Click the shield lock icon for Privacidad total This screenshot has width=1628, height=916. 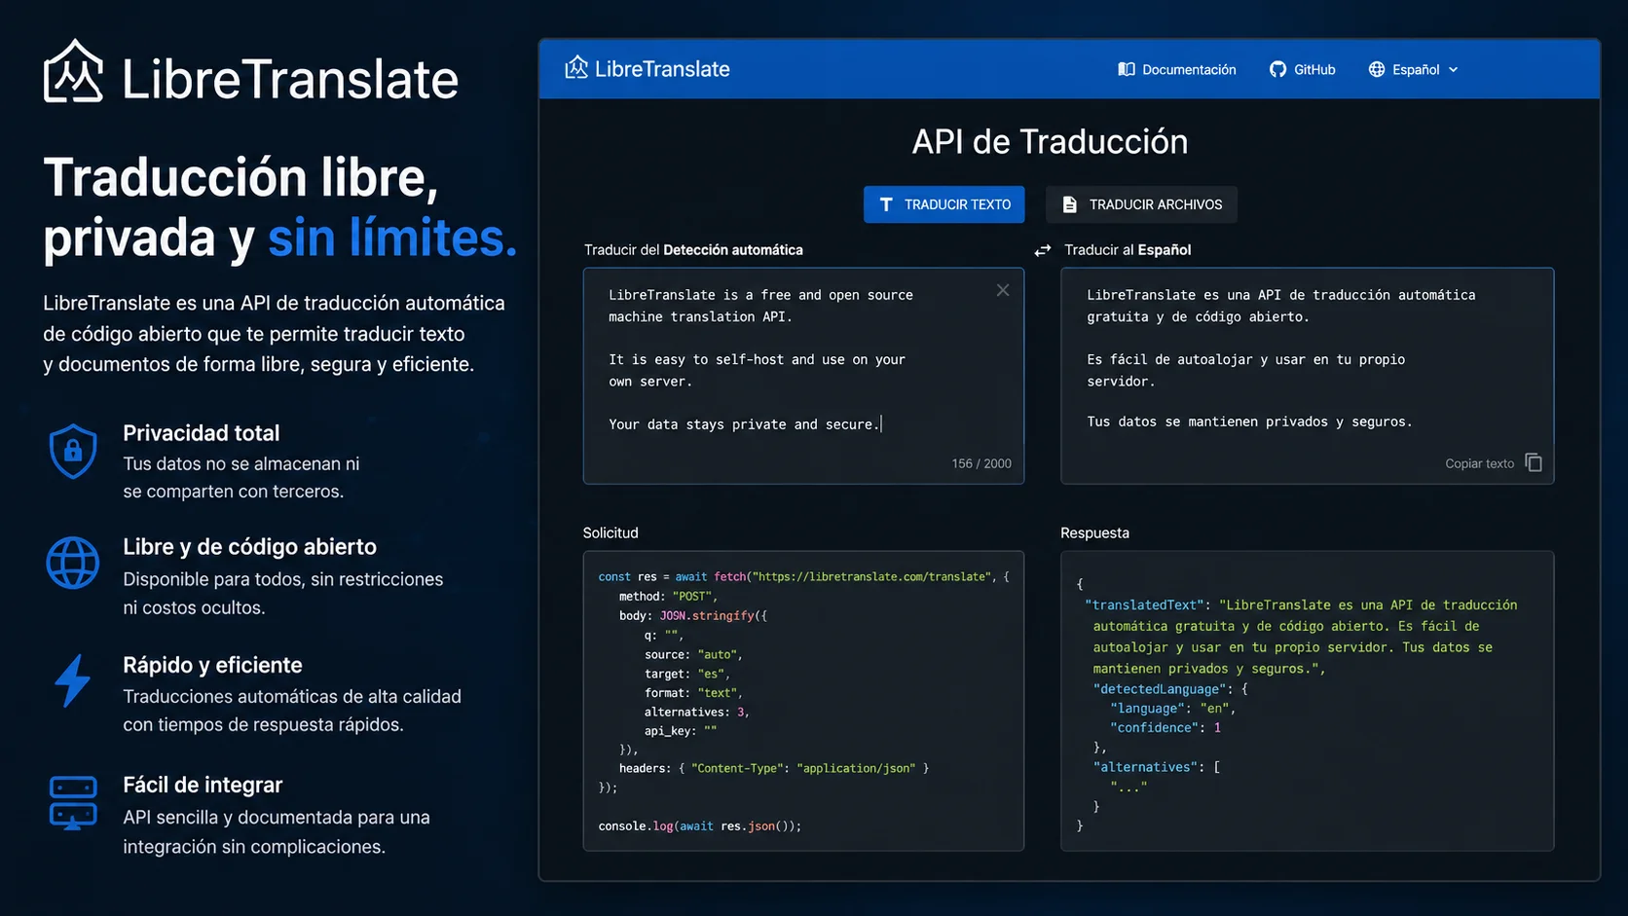(x=73, y=451)
